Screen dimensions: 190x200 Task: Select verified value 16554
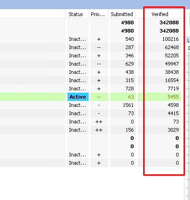[x=172, y=80]
